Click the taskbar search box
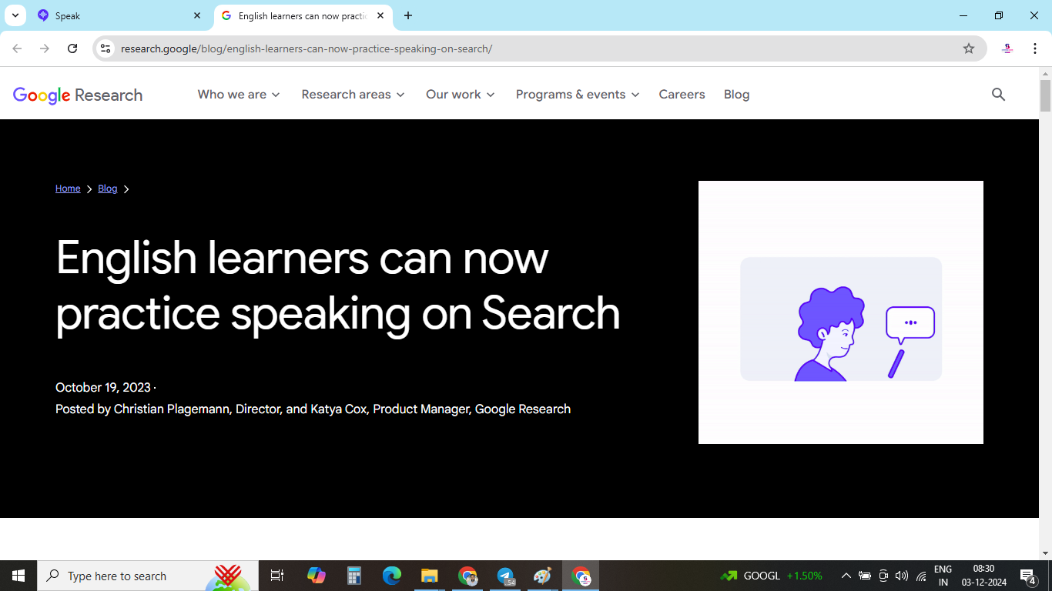Screen dimensions: 1052x591 coord(148,576)
